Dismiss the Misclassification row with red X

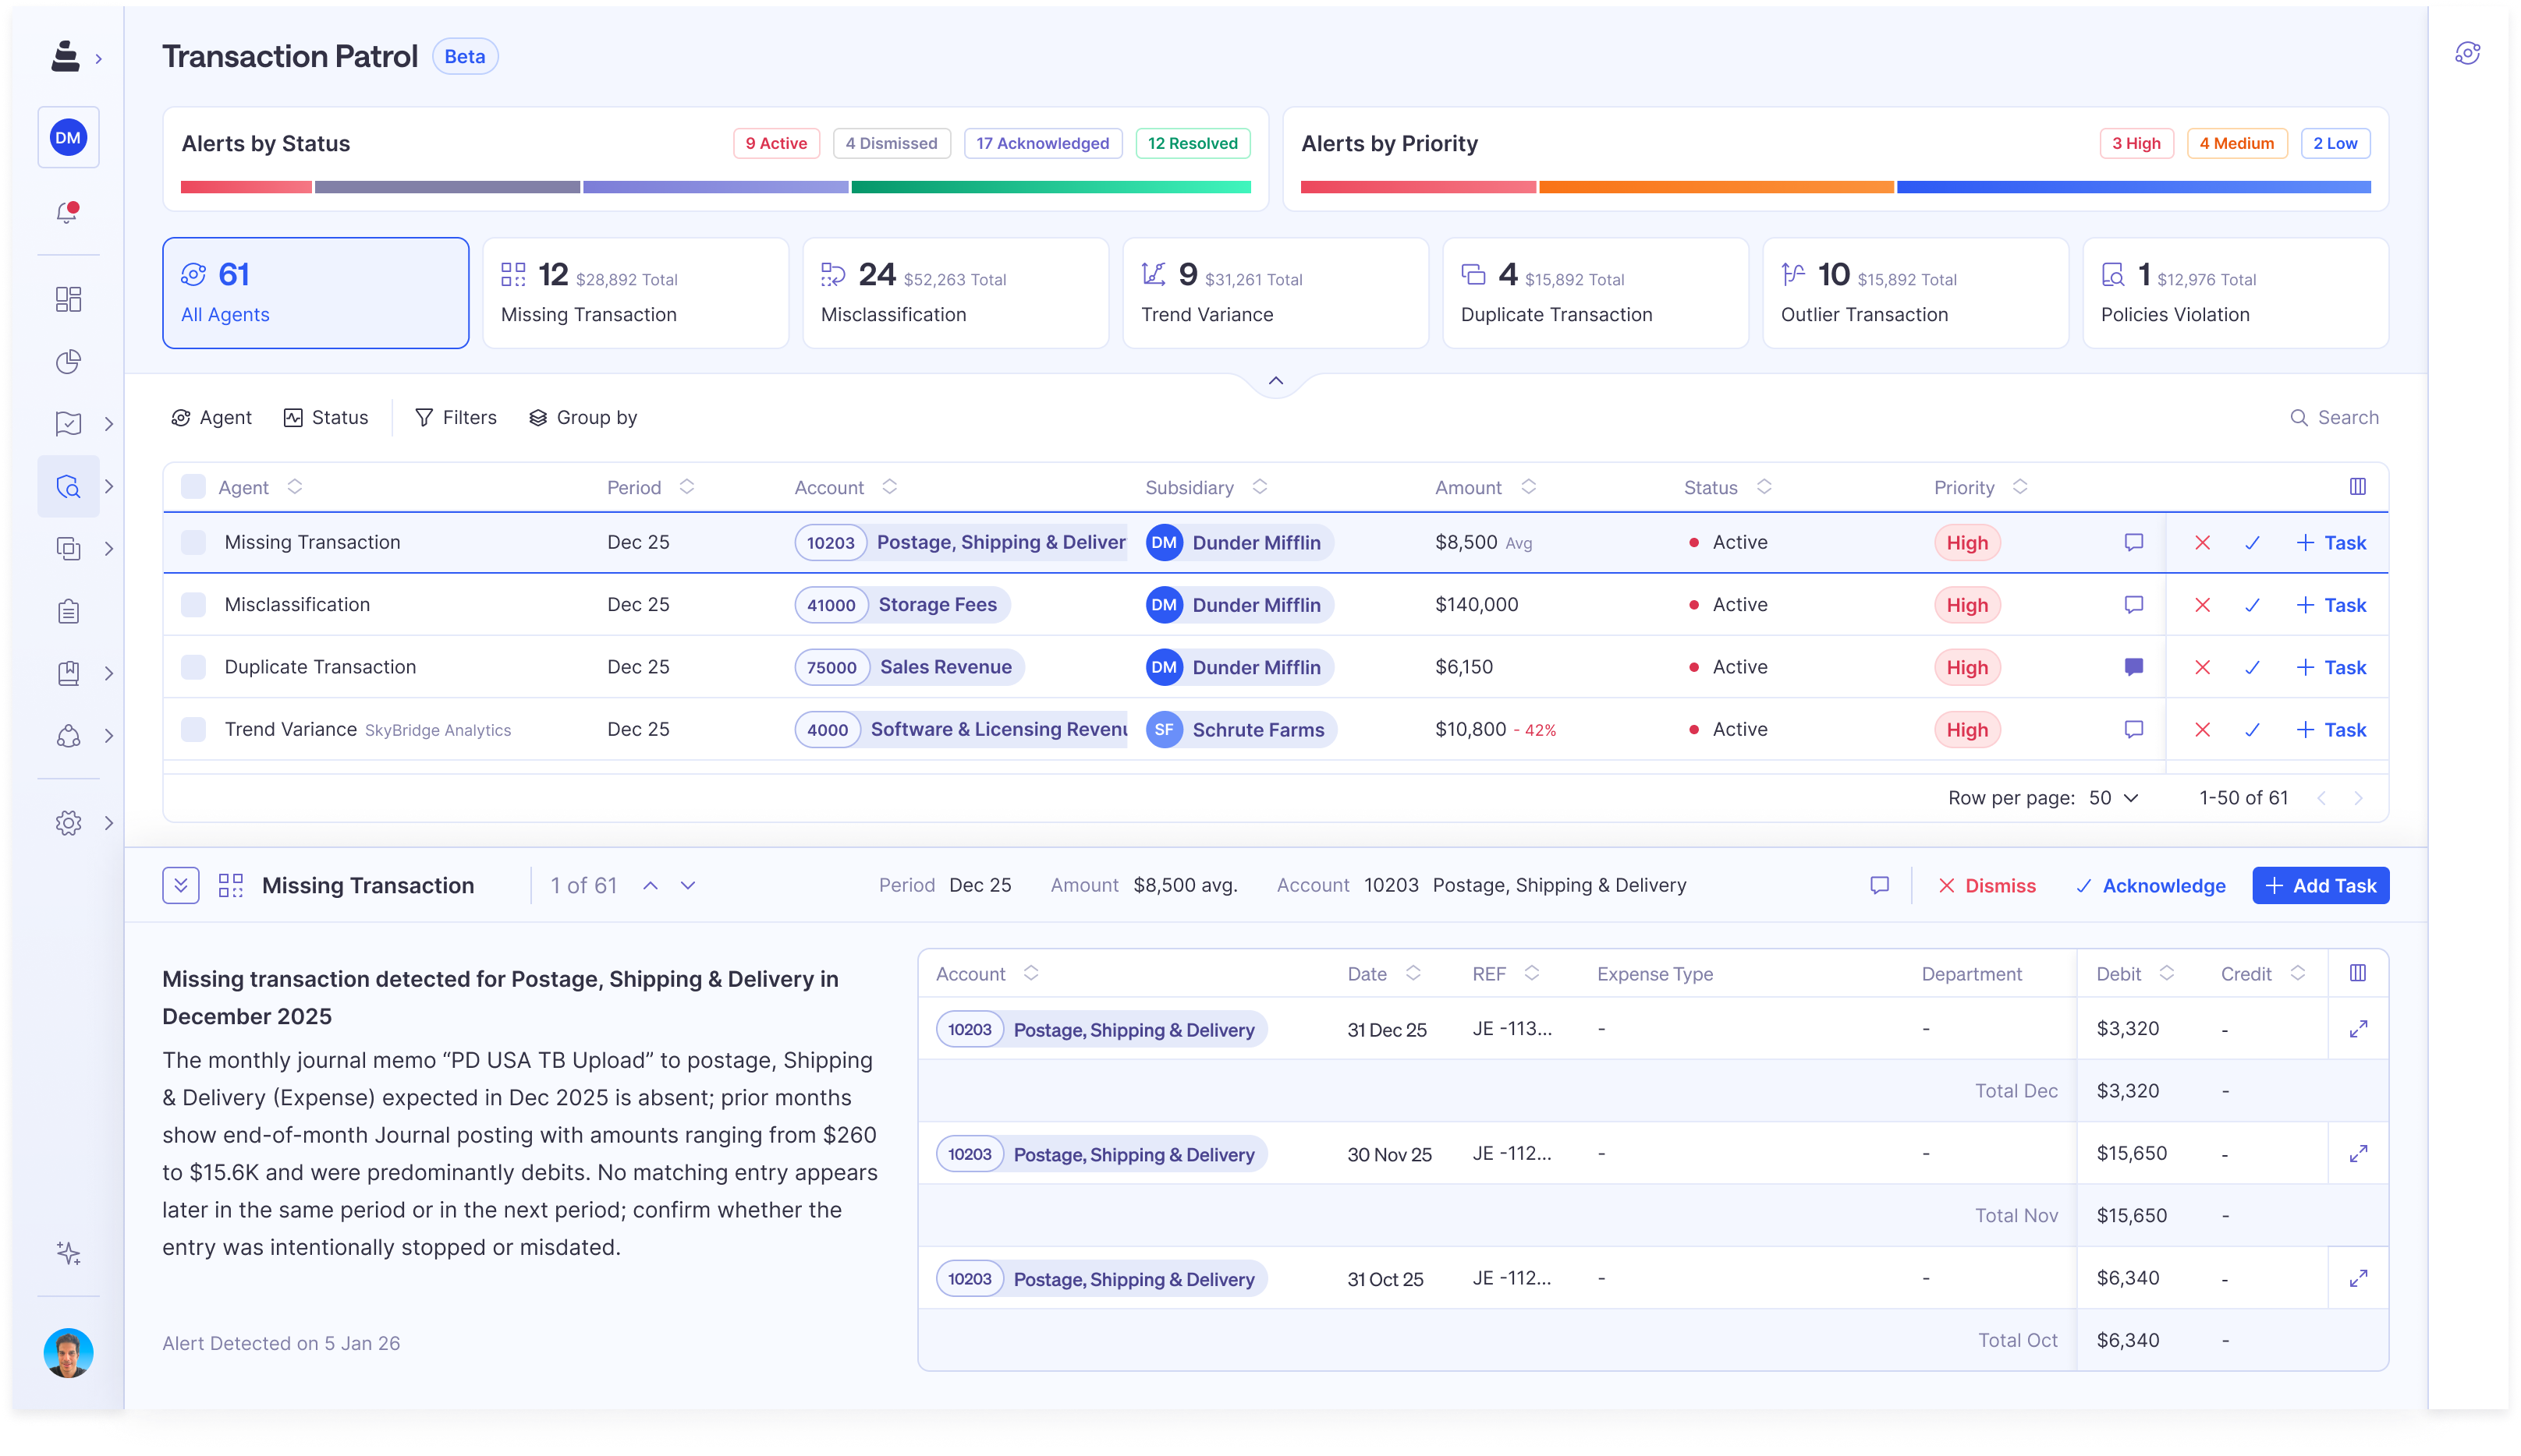click(x=2202, y=605)
